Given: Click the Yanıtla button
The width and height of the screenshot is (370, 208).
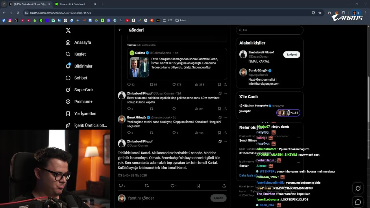Looking at the screenshot, I should tap(219, 198).
